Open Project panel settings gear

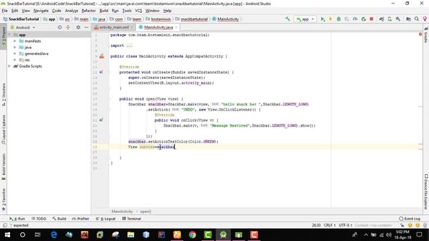[78, 27]
